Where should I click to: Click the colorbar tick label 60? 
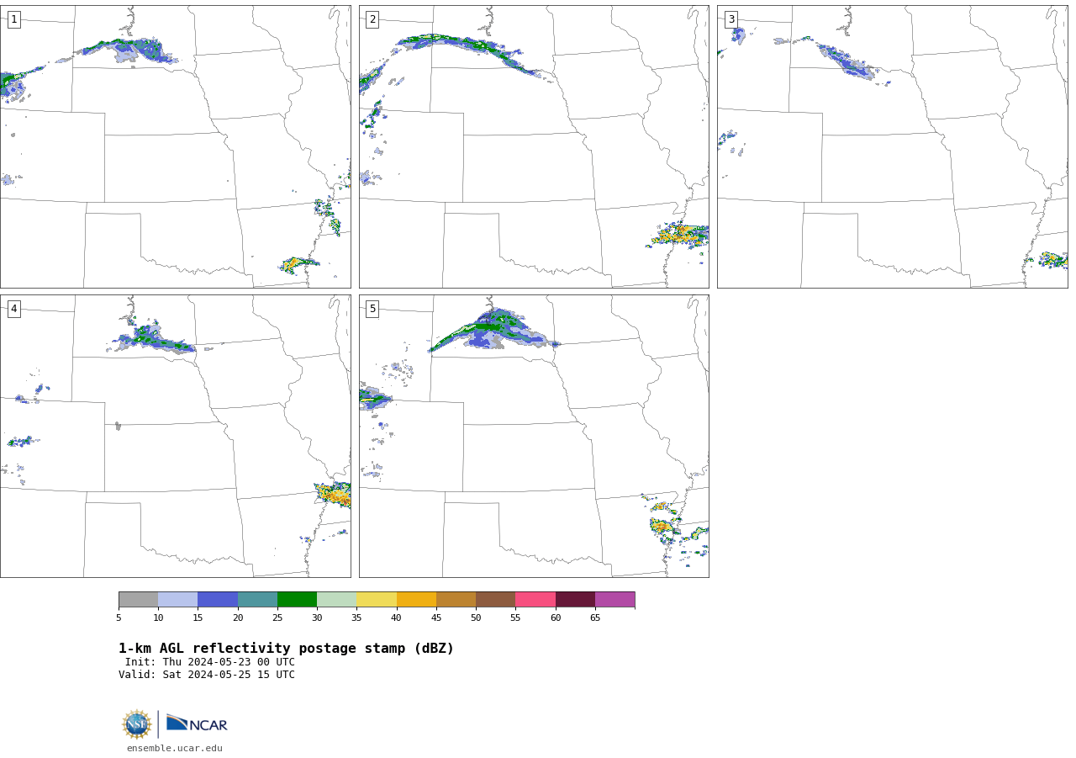coord(556,618)
